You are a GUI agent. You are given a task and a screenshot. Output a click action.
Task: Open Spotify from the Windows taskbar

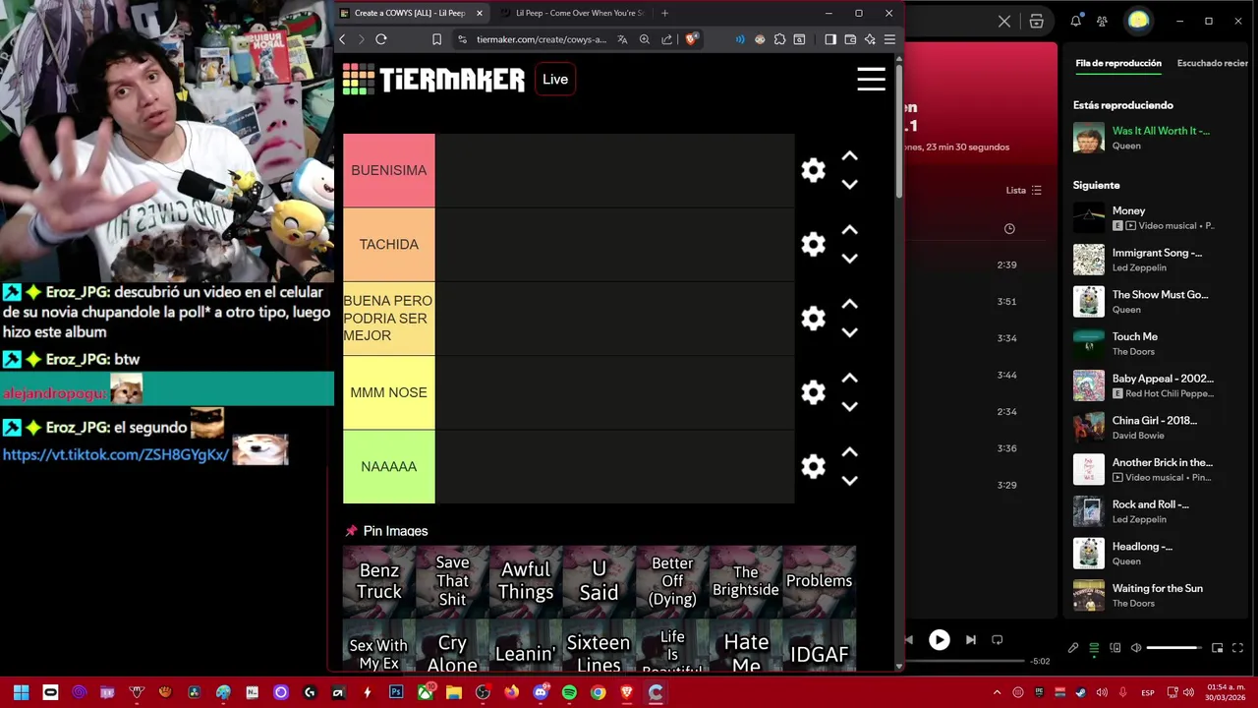pos(569,692)
